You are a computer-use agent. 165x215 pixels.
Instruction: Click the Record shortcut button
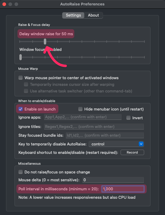[x=132, y=152]
